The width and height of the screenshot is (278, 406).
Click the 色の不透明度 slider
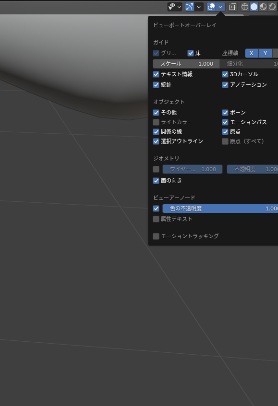click(220, 209)
